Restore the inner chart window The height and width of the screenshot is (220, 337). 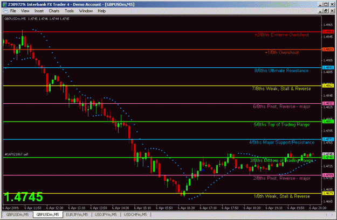click(326, 11)
